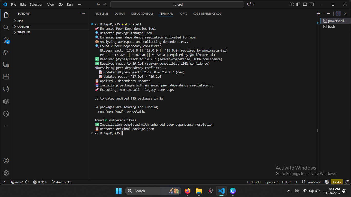Select the Extensions icon in activity bar
Image resolution: width=351 pixels, height=197 pixels.
6,76
